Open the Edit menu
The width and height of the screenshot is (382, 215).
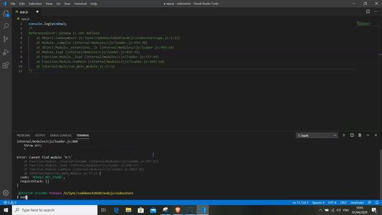[x=22, y=4]
